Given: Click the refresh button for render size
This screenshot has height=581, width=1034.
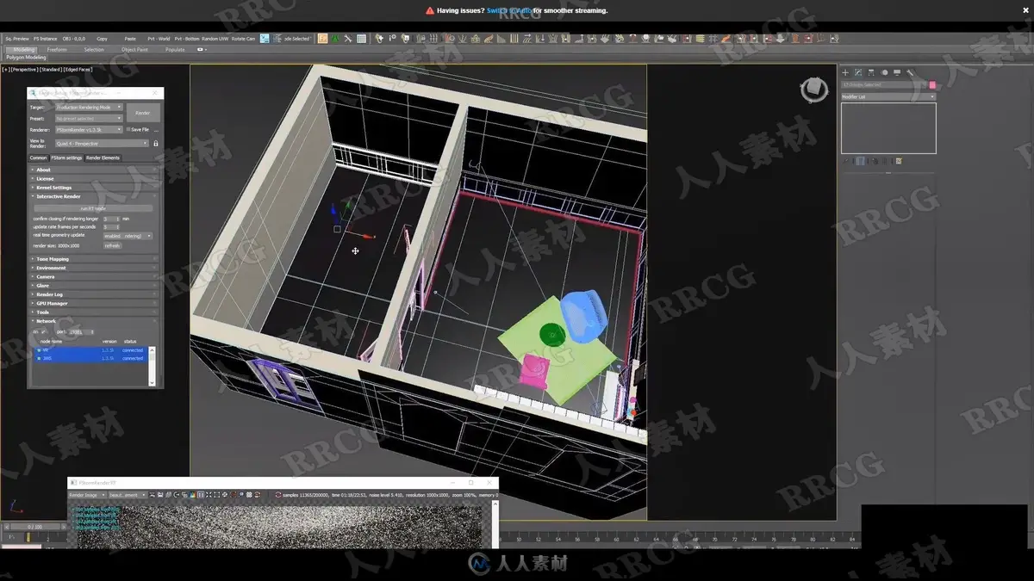Looking at the screenshot, I should [112, 246].
